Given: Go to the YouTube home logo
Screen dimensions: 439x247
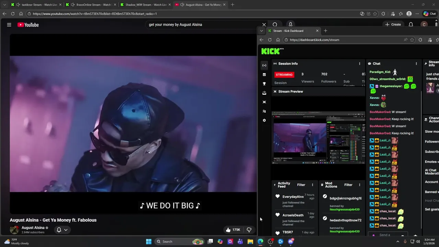Looking at the screenshot, I should pyautogui.click(x=28, y=25).
